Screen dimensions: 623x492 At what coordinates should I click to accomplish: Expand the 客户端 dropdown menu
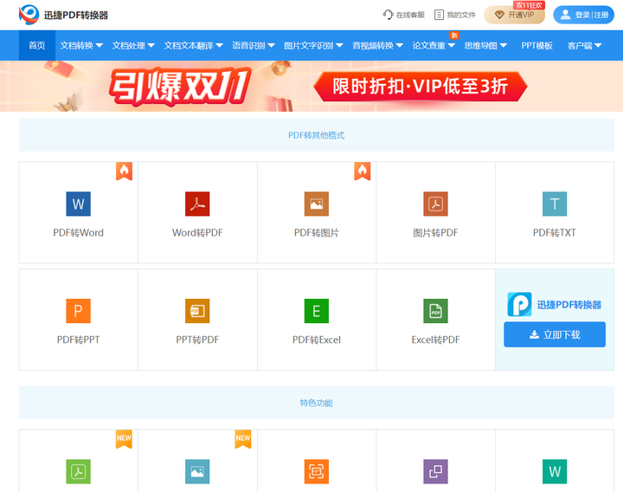point(584,45)
